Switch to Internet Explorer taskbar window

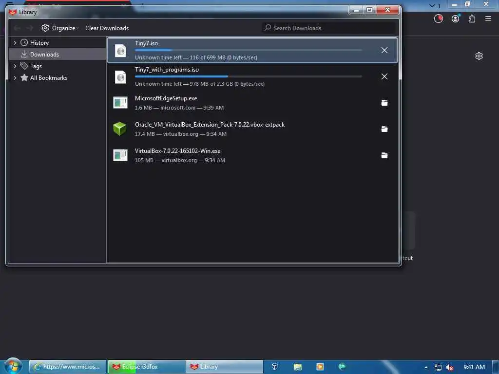67,367
